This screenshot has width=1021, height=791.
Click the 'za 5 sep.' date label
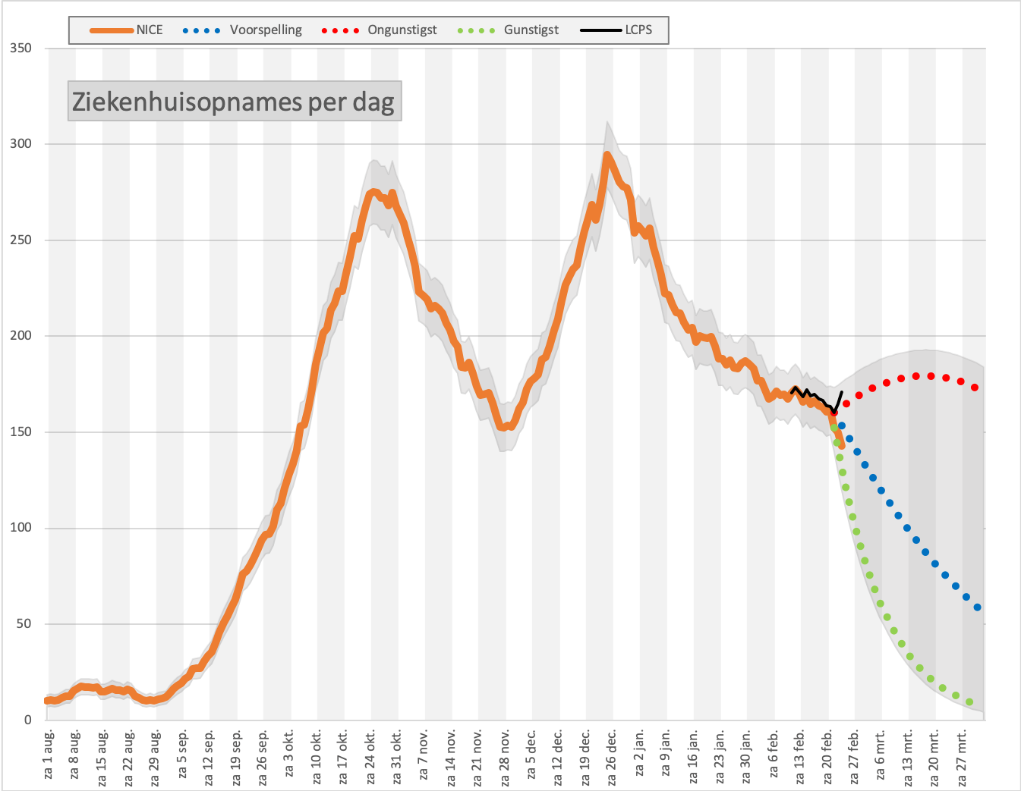coord(183,753)
